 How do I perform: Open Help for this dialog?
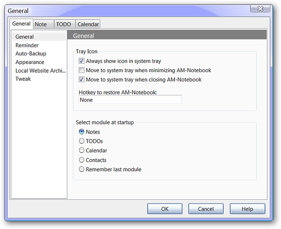point(247,208)
